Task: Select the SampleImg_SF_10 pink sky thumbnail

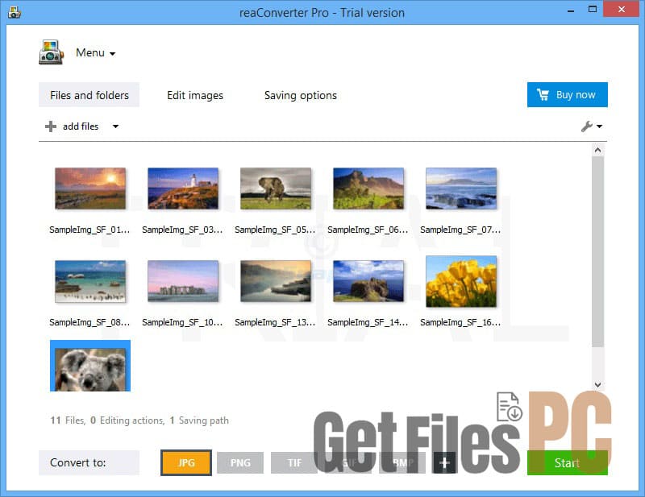Action: point(183,281)
